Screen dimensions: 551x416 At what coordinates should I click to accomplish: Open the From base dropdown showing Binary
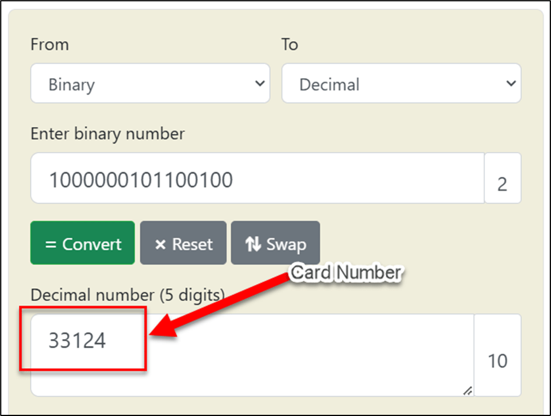pyautogui.click(x=150, y=83)
